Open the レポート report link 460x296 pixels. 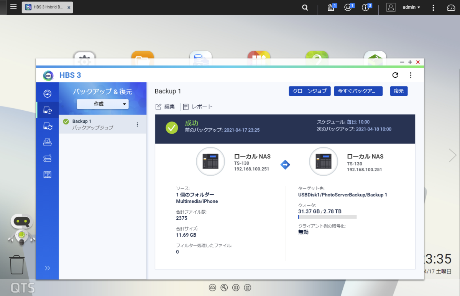pos(198,106)
